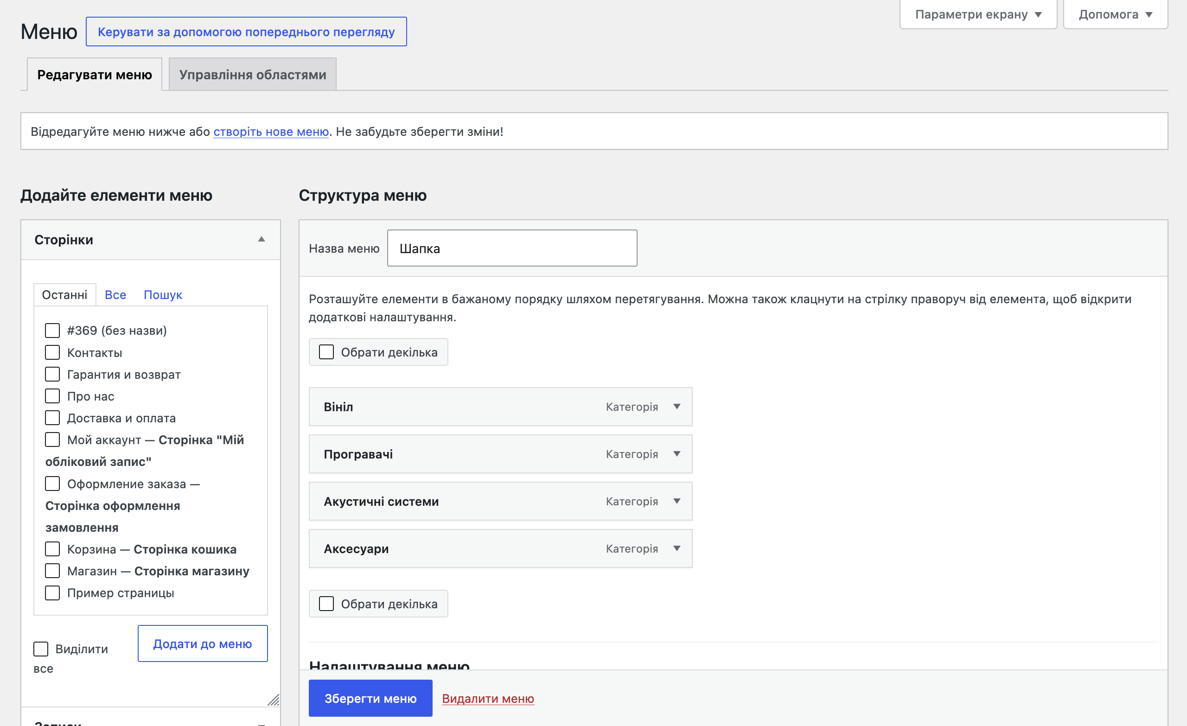The height and width of the screenshot is (726, 1187).
Task: Expand the Аксесуари menu item arrow
Action: click(x=677, y=548)
